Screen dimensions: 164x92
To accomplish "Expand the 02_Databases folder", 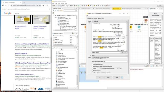I will 57,20.
